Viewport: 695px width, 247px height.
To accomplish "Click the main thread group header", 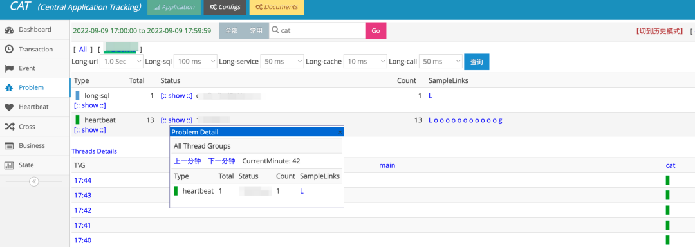I will tap(387, 165).
